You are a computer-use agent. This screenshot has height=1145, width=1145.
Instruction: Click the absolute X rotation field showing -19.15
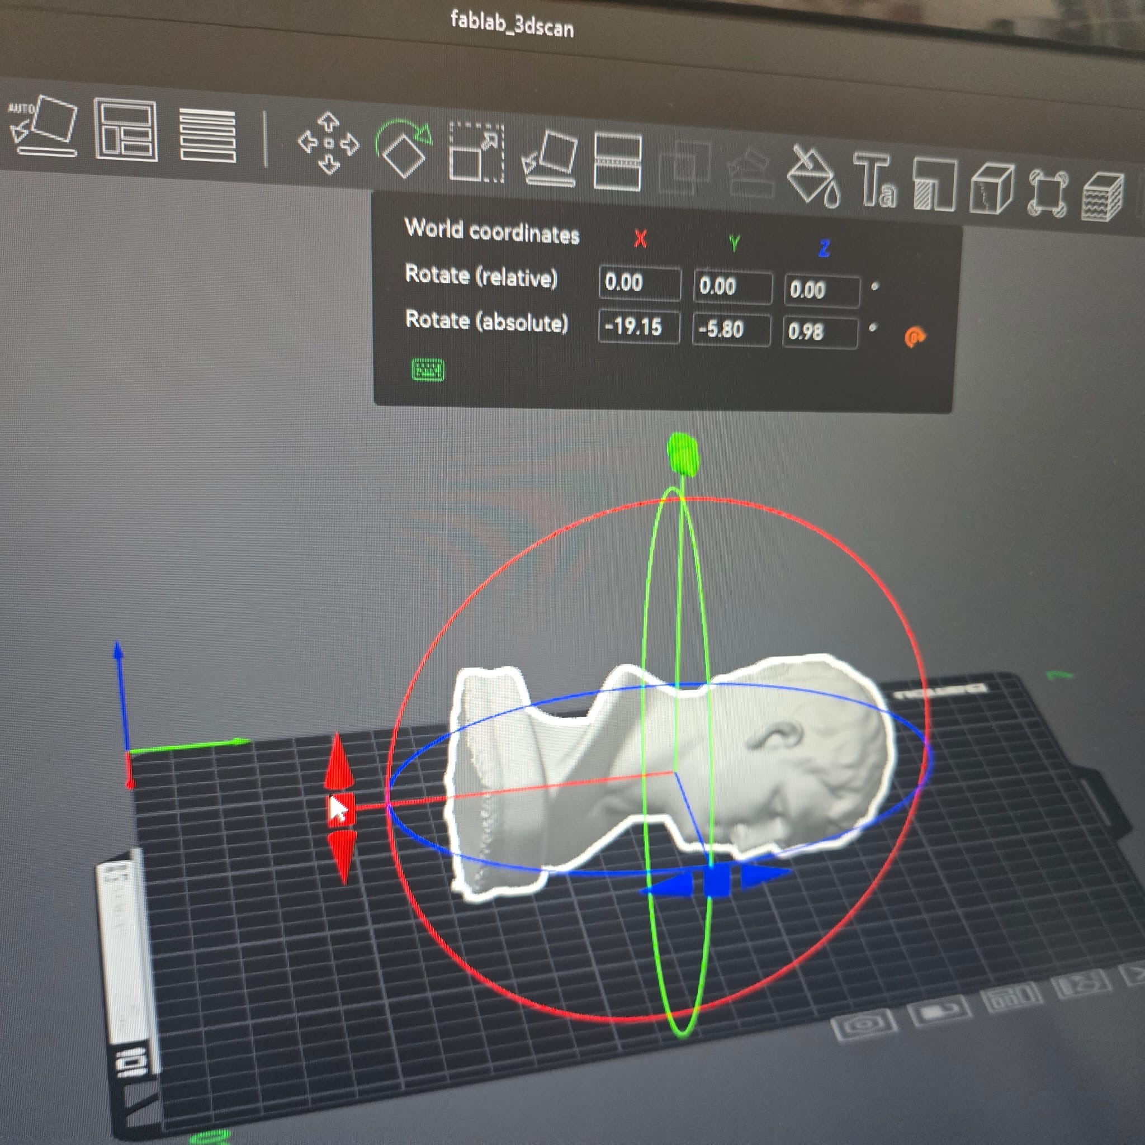click(x=640, y=328)
